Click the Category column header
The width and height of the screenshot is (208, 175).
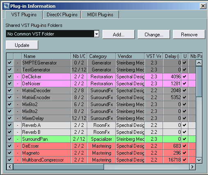102,56
